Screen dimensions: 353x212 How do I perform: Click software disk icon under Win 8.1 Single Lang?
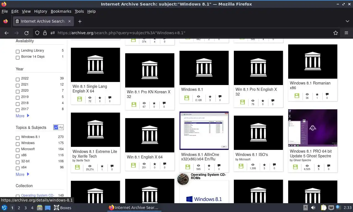tap(80, 99)
